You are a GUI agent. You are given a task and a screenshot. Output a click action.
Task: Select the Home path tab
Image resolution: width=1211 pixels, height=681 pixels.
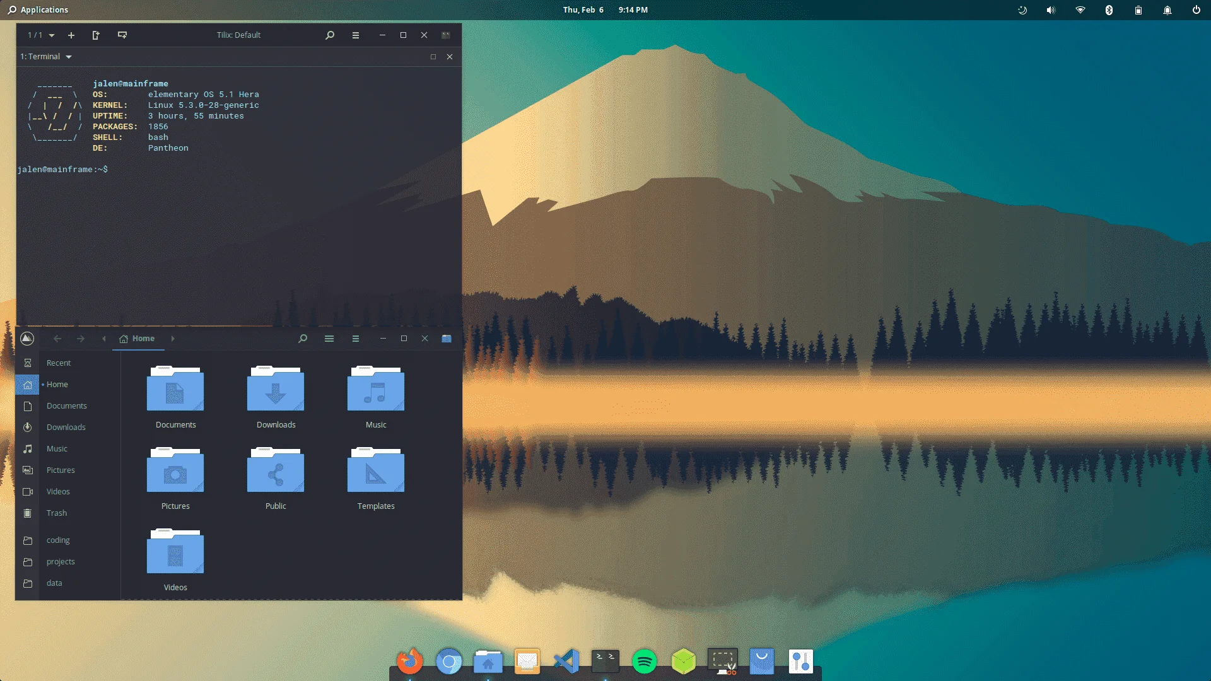137,339
